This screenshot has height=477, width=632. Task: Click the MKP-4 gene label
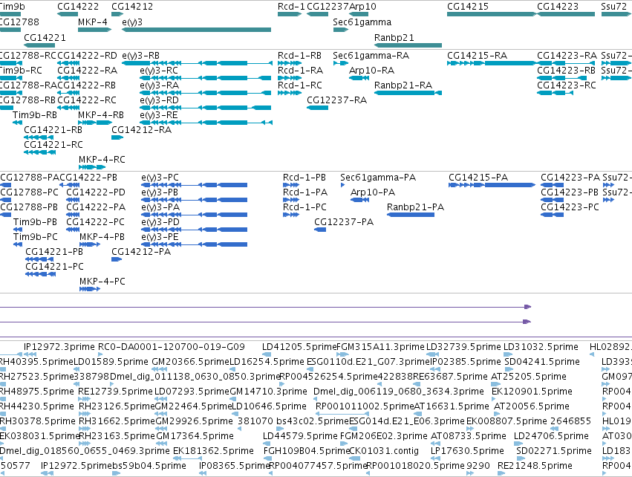93,22
